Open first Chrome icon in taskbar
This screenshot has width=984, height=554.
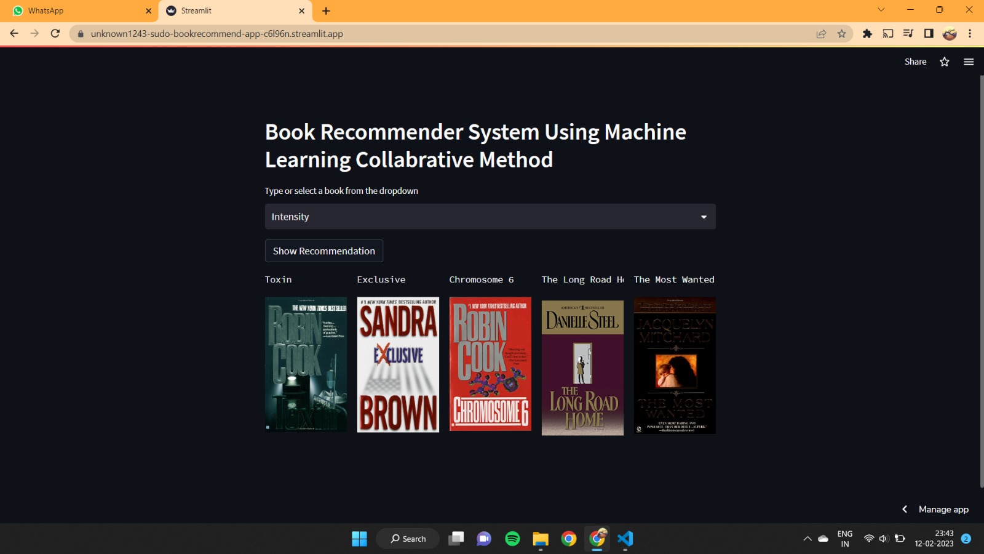(x=569, y=539)
